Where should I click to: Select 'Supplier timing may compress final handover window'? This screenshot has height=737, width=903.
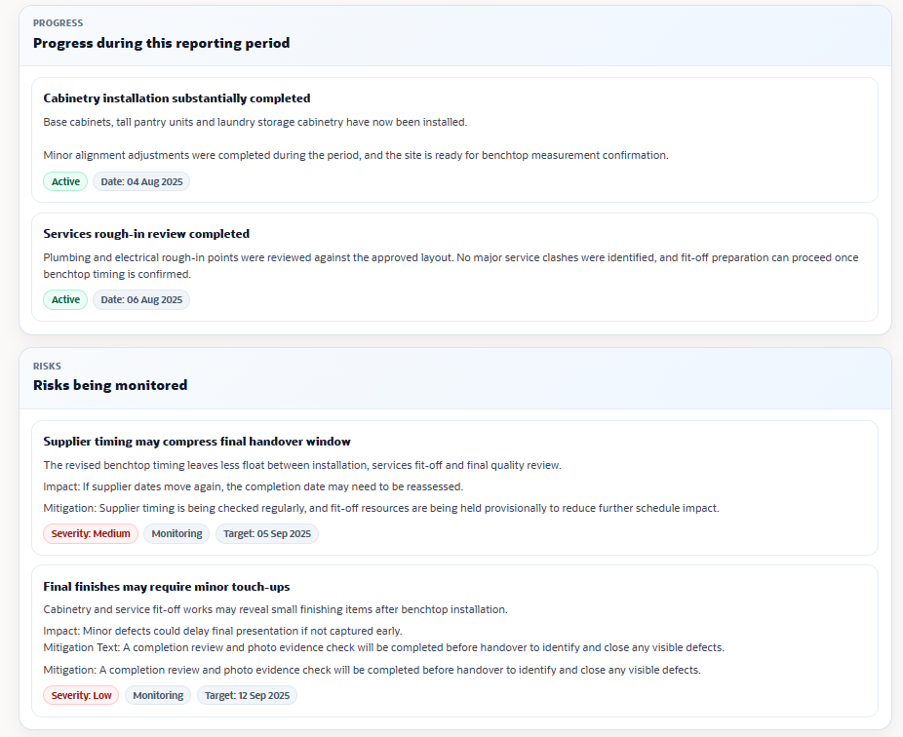197,442
